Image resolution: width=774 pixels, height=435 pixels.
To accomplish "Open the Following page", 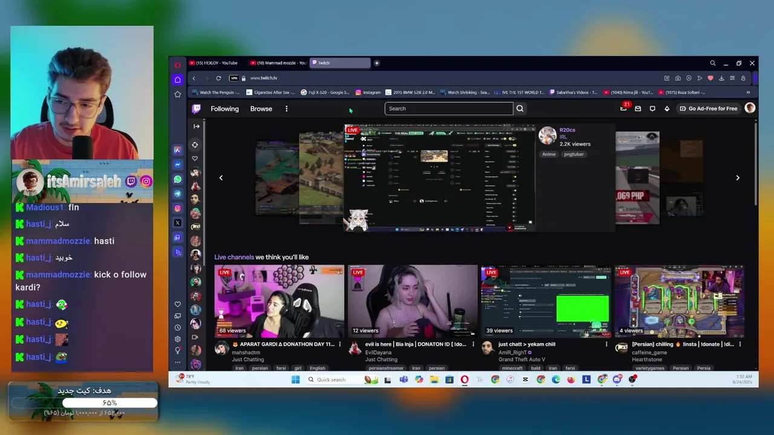I will (x=225, y=109).
